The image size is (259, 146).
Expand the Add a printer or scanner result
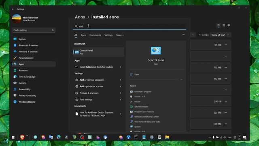click(121, 86)
